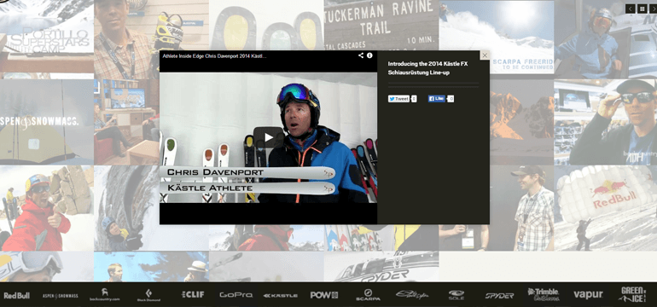The image size is (657, 307).
Task: Show video info via the i icon
Action: [369, 55]
